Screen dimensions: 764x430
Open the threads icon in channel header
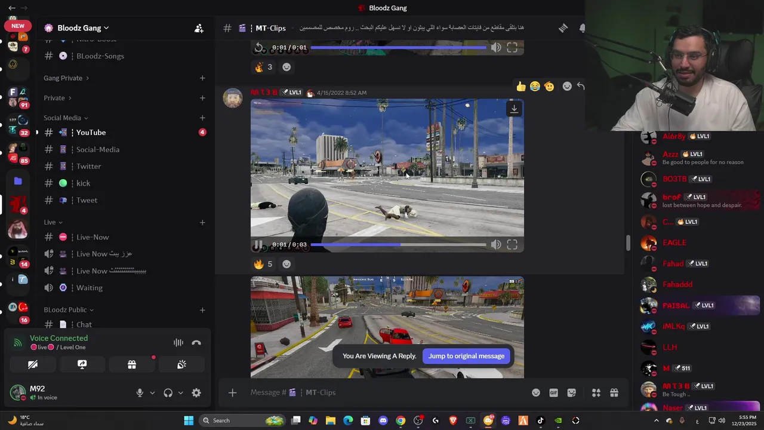click(563, 28)
